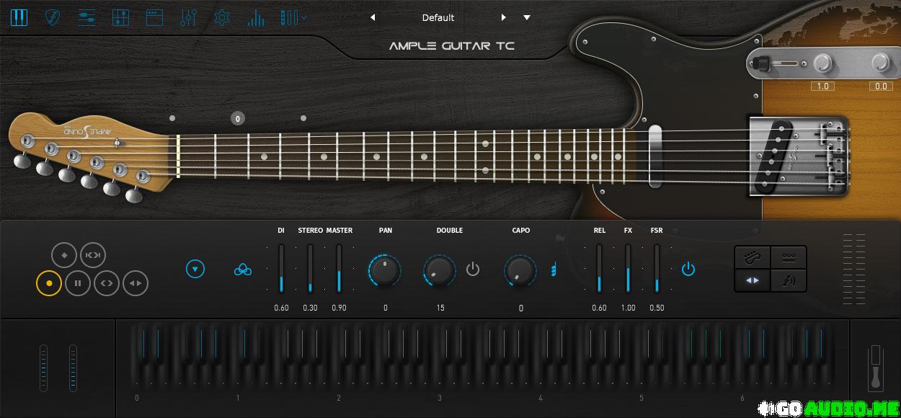Click the 1.00 value under FX
Viewport: 901px width, 418px height.
coord(628,308)
